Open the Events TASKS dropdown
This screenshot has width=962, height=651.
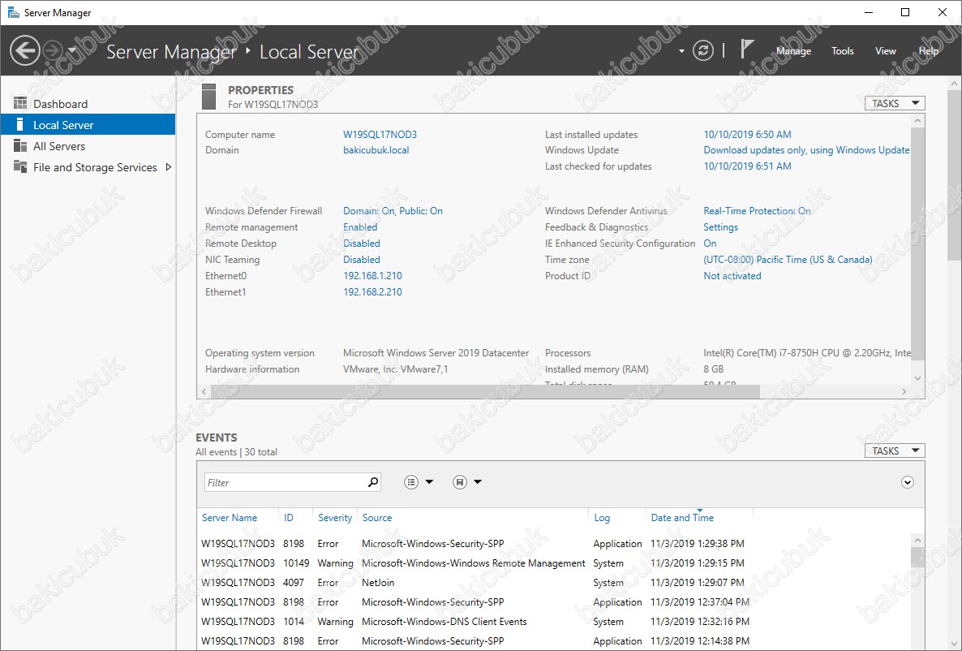[x=895, y=451]
